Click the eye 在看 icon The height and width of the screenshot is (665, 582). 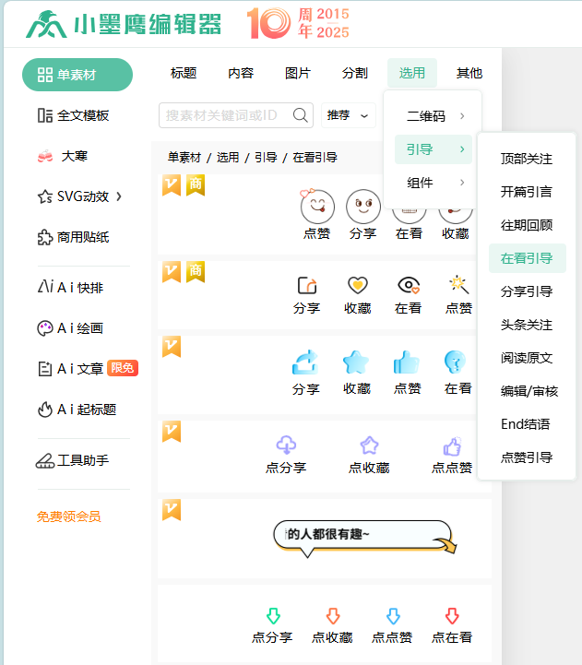click(408, 285)
